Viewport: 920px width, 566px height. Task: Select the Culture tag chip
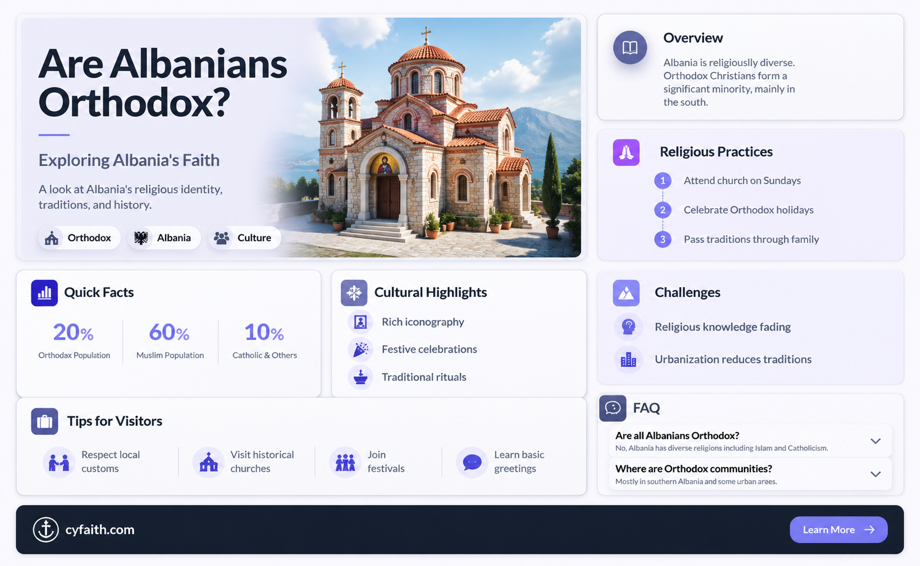coord(244,238)
